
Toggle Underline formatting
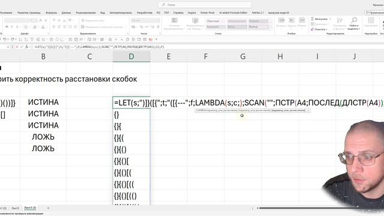[x=17, y=26]
